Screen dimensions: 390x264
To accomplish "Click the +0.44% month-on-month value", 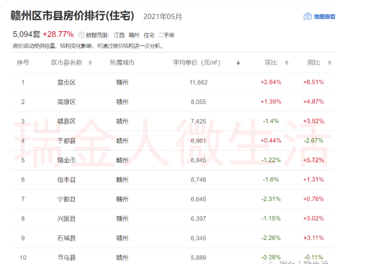I will [x=271, y=140].
